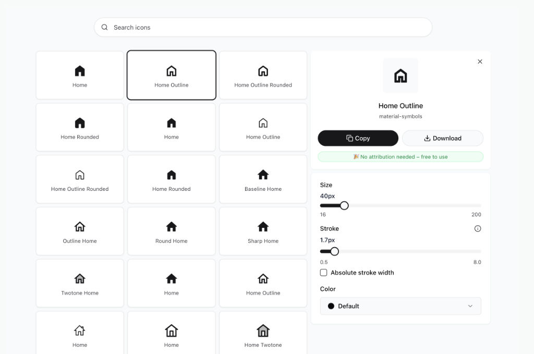Image resolution: width=534 pixels, height=354 pixels.
Task: Choose the Home Rounded card beside Baseline Home
Action: point(171,179)
